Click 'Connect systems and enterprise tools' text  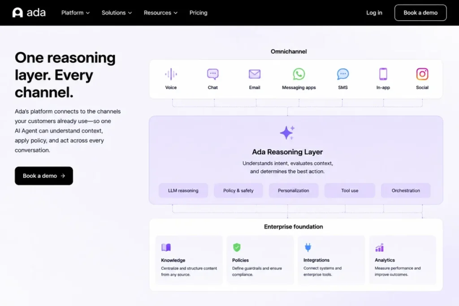(322, 271)
